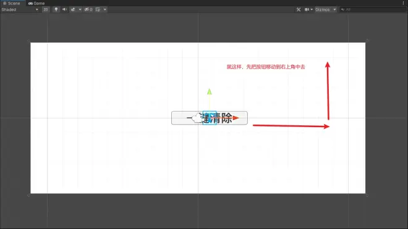The image size is (408, 229).
Task: Toggle hidden objects visibility counter
Action: (x=88, y=10)
